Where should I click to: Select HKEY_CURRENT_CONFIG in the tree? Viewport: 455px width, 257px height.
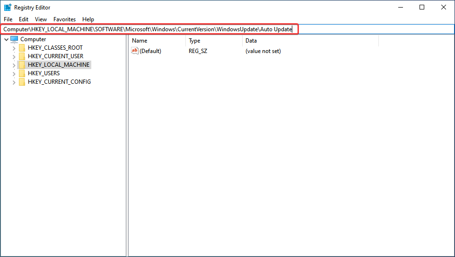coord(59,82)
